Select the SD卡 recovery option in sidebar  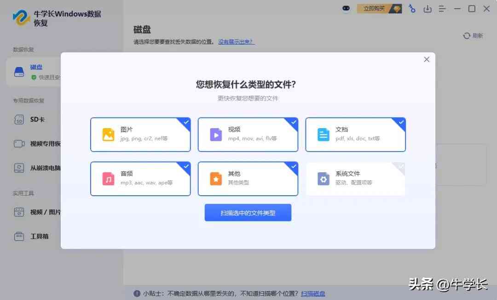click(32, 119)
